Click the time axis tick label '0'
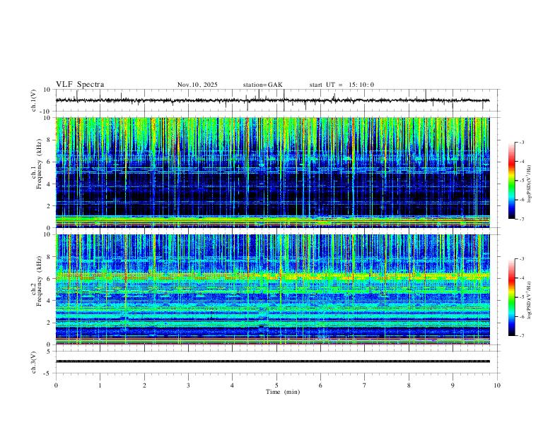Viewport: 560px width, 432px height. coord(56,385)
